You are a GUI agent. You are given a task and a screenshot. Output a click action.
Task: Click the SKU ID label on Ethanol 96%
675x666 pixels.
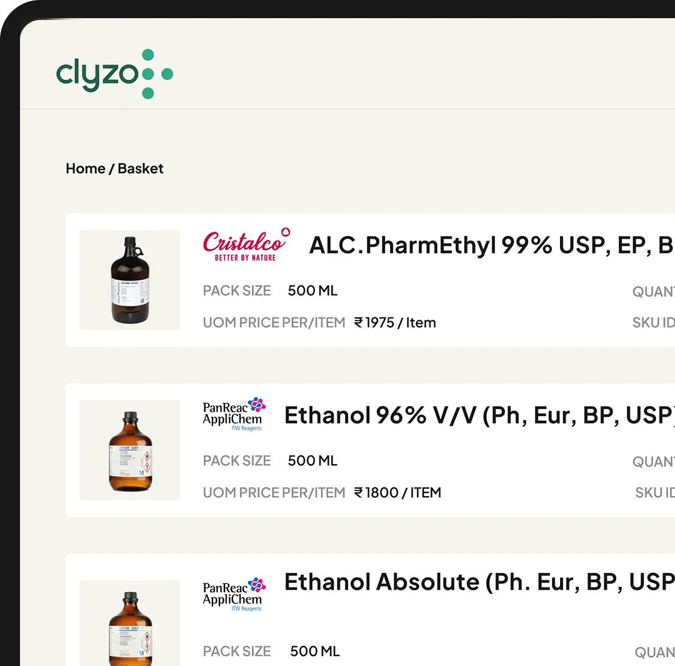tap(655, 492)
